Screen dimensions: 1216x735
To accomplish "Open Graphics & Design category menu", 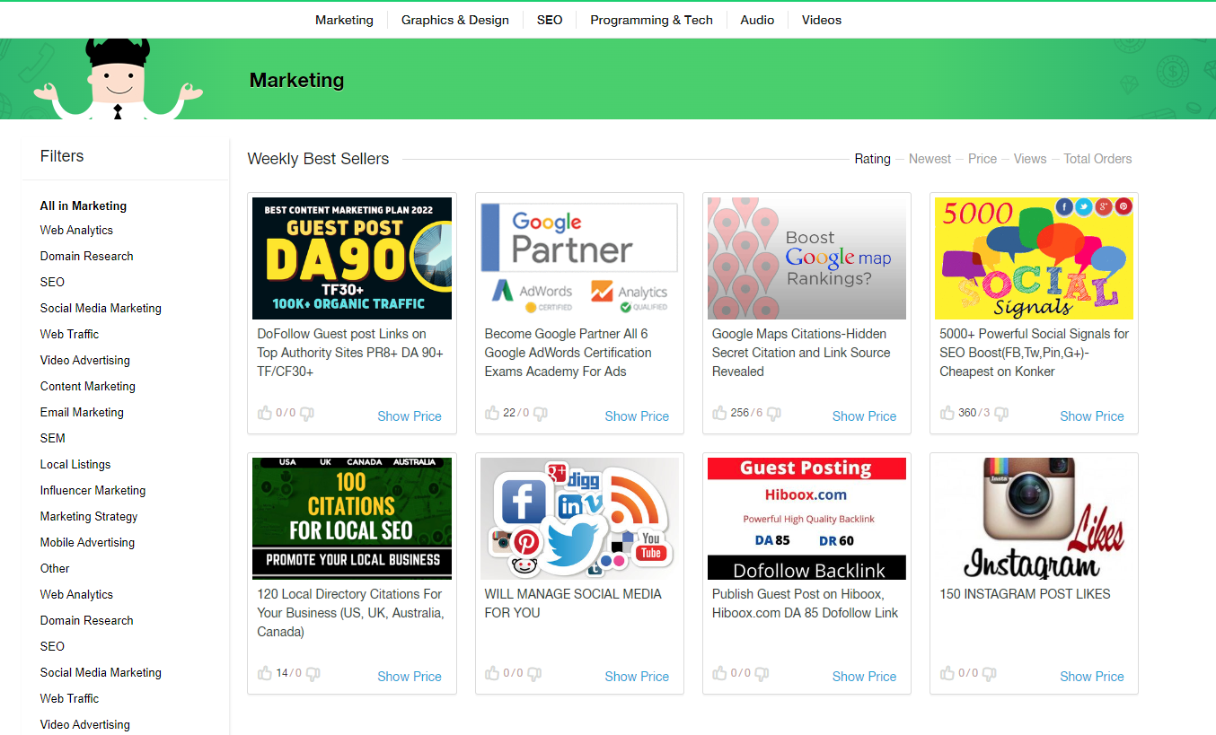I will point(455,20).
